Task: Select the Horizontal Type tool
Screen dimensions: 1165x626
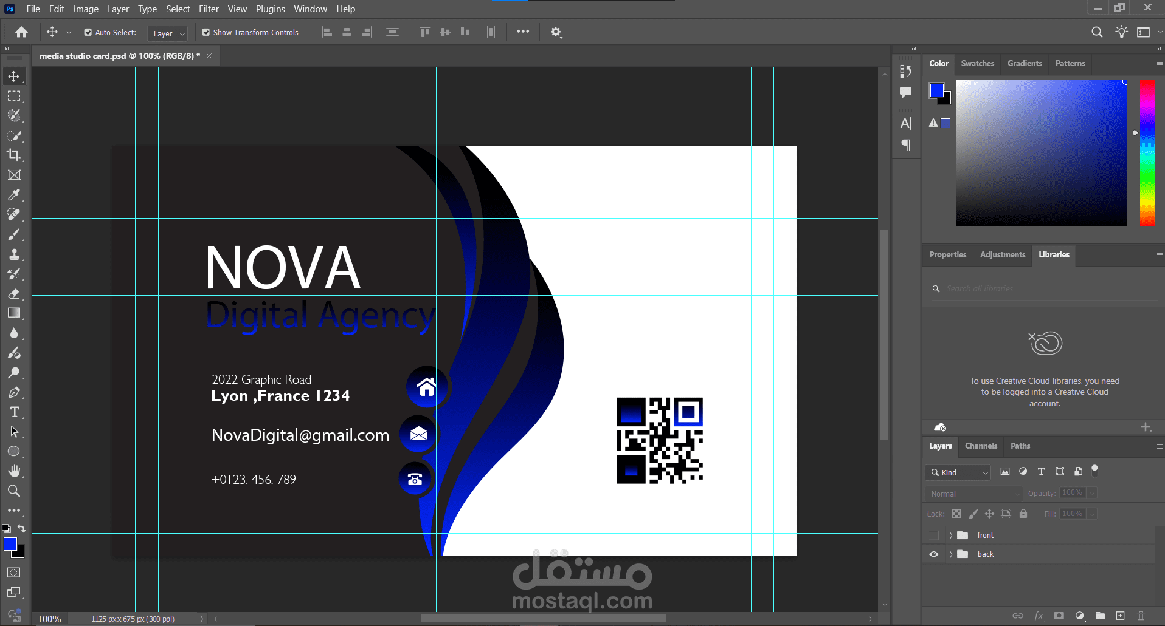Action: click(x=14, y=412)
